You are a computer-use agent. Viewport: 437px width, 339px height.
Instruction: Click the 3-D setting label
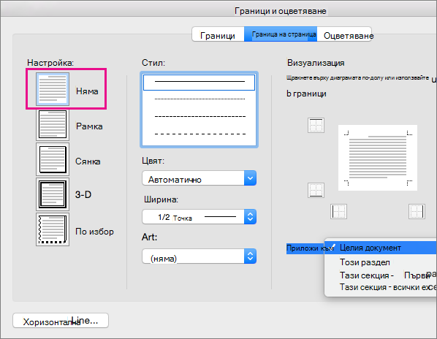click(83, 194)
